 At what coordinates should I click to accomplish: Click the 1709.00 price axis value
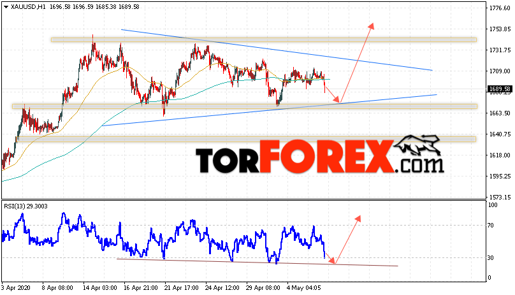click(500, 71)
